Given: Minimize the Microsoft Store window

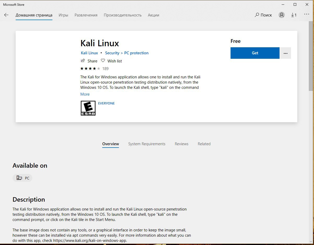Looking at the screenshot, I should pos(283,4).
